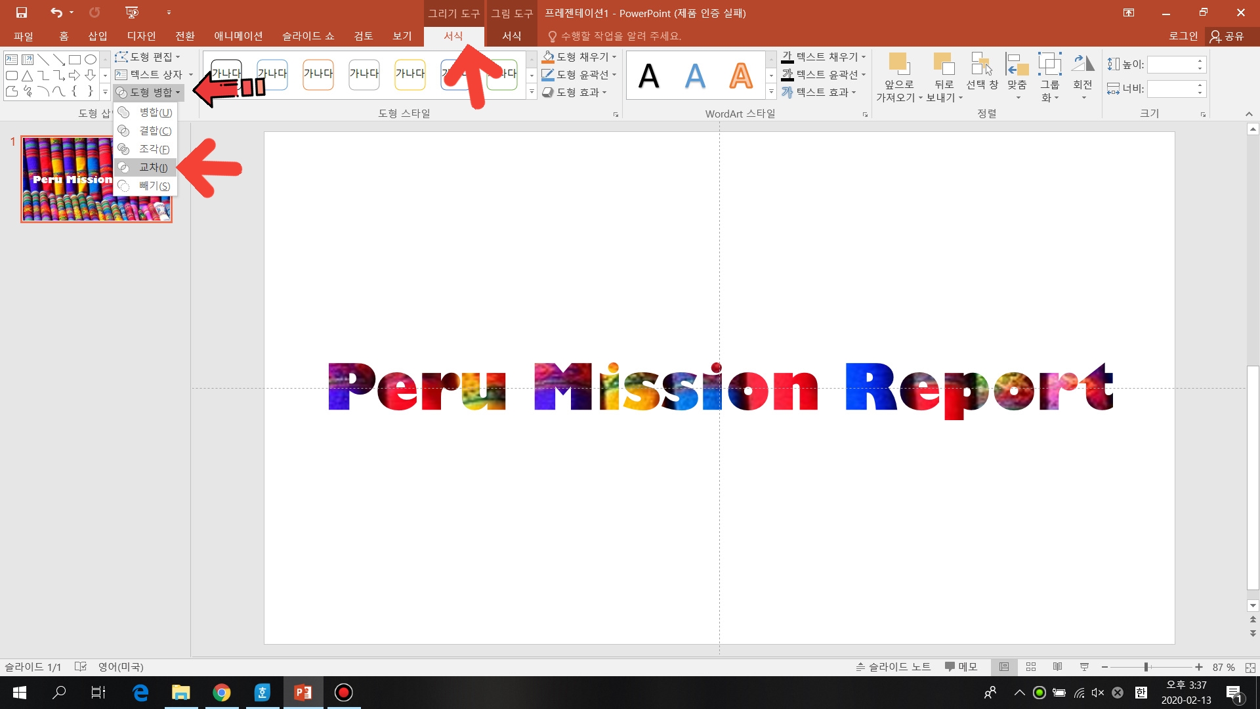Click the zoom slider handle

pos(1146,667)
